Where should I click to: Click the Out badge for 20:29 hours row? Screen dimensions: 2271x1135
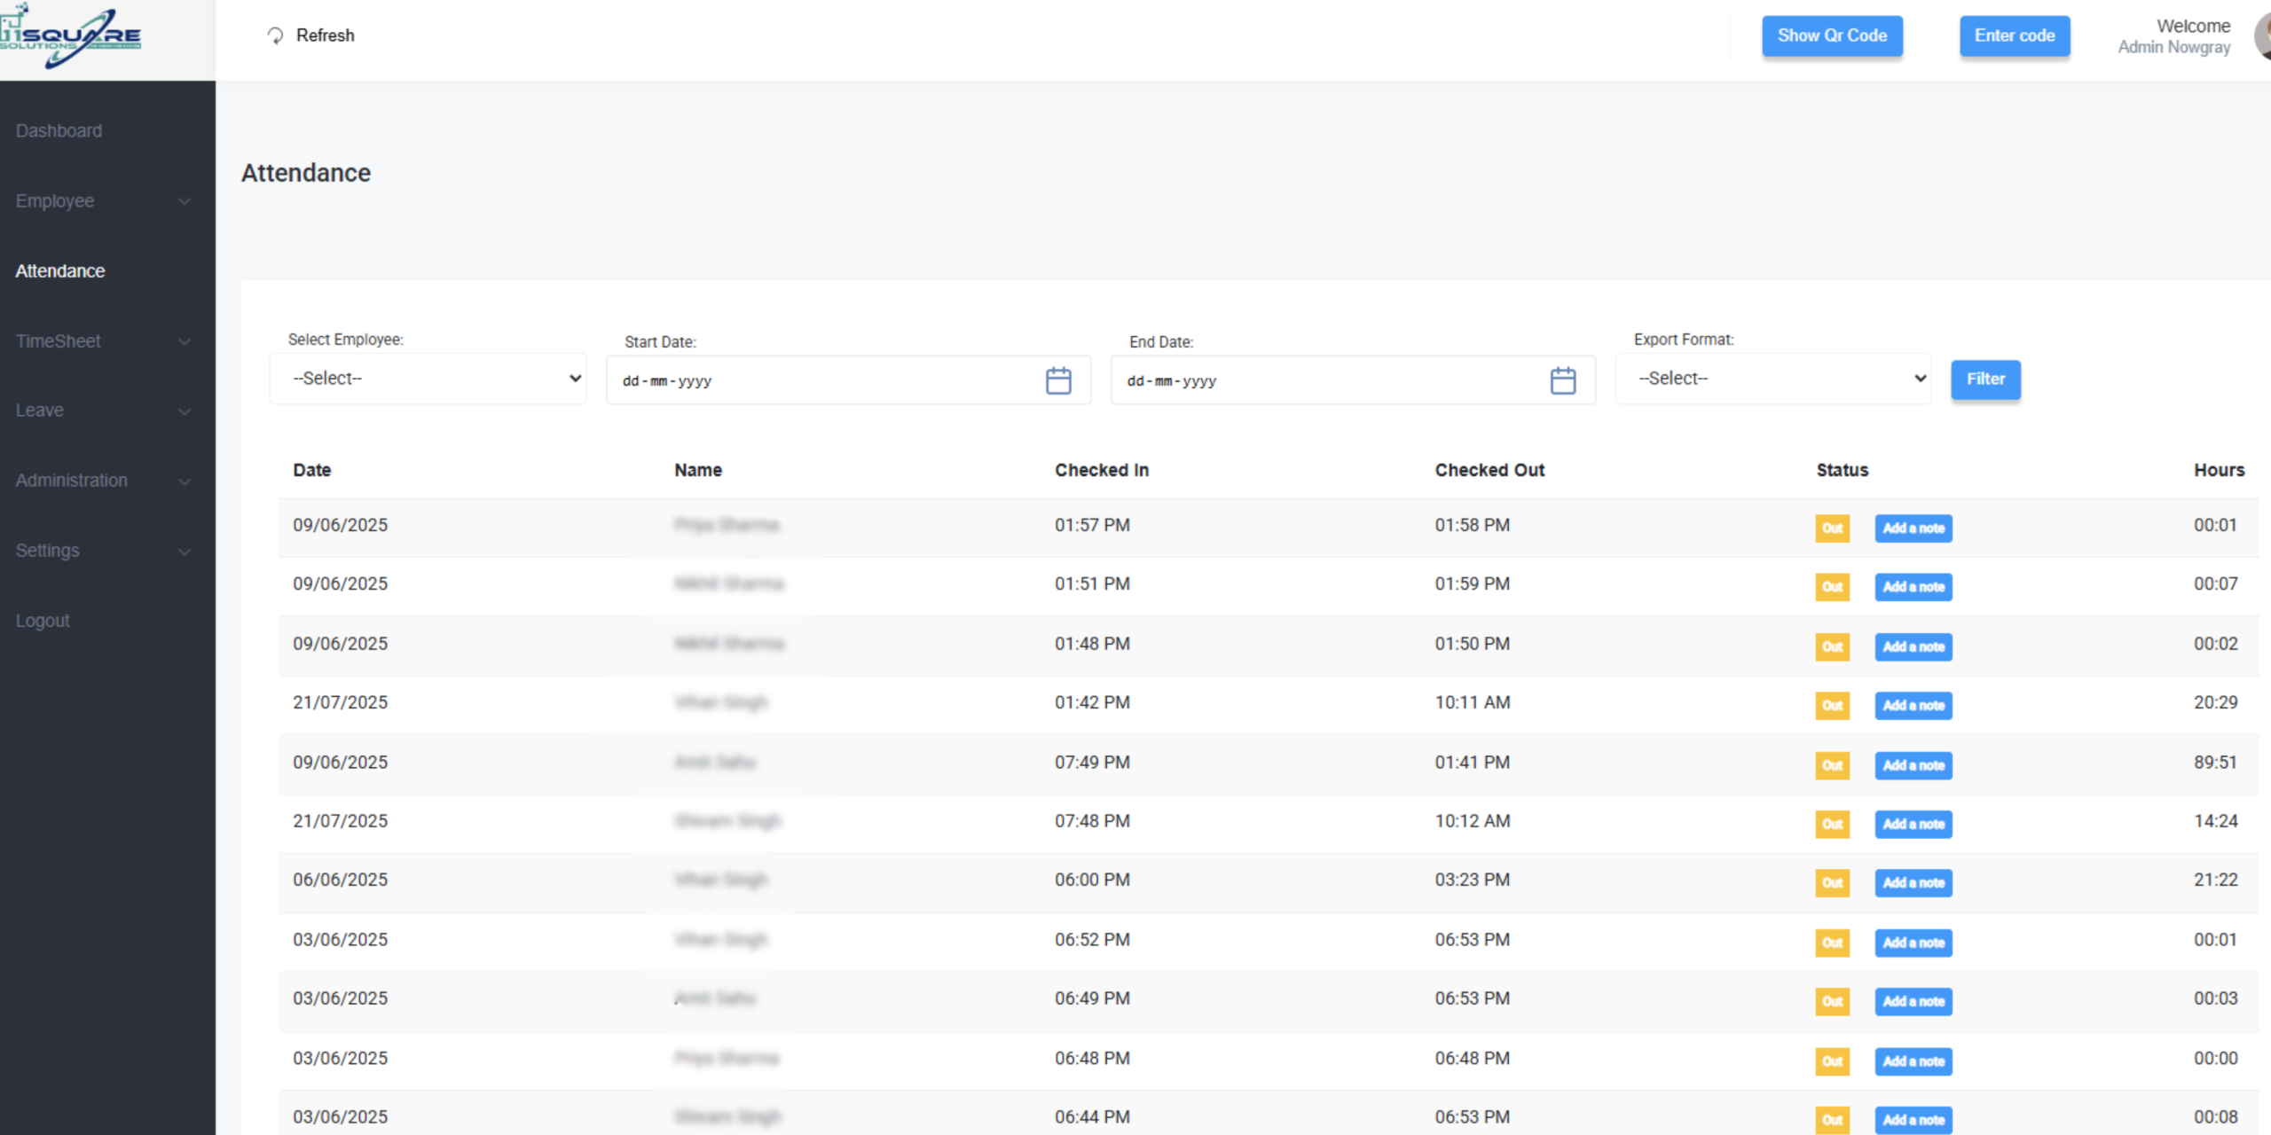1832,706
